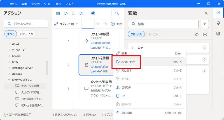Open the サブフロー dropdown
This screenshot has width=224, height=120.
coord(66,24)
